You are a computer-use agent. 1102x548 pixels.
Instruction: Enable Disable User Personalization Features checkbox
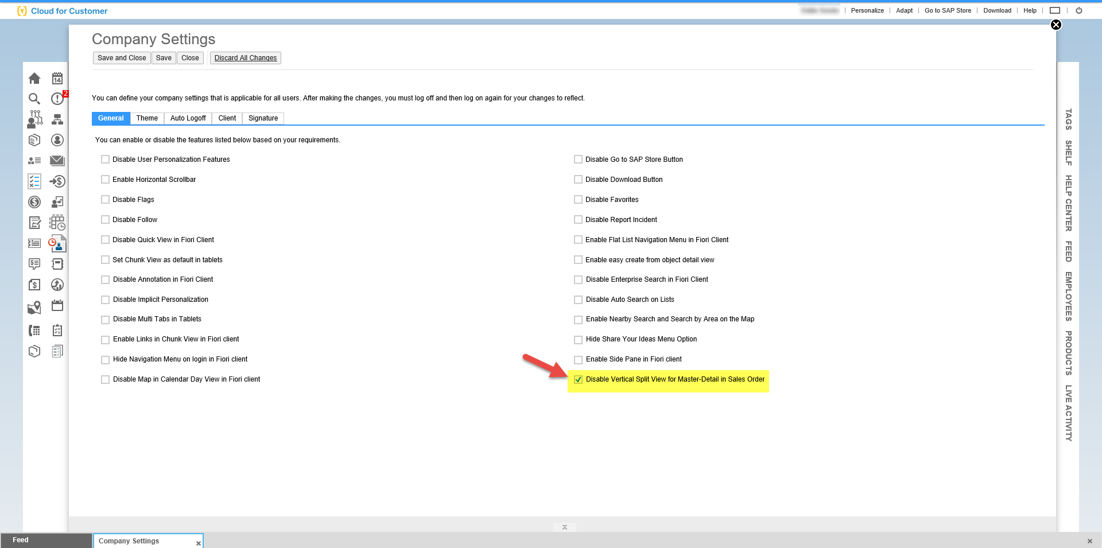coord(105,160)
